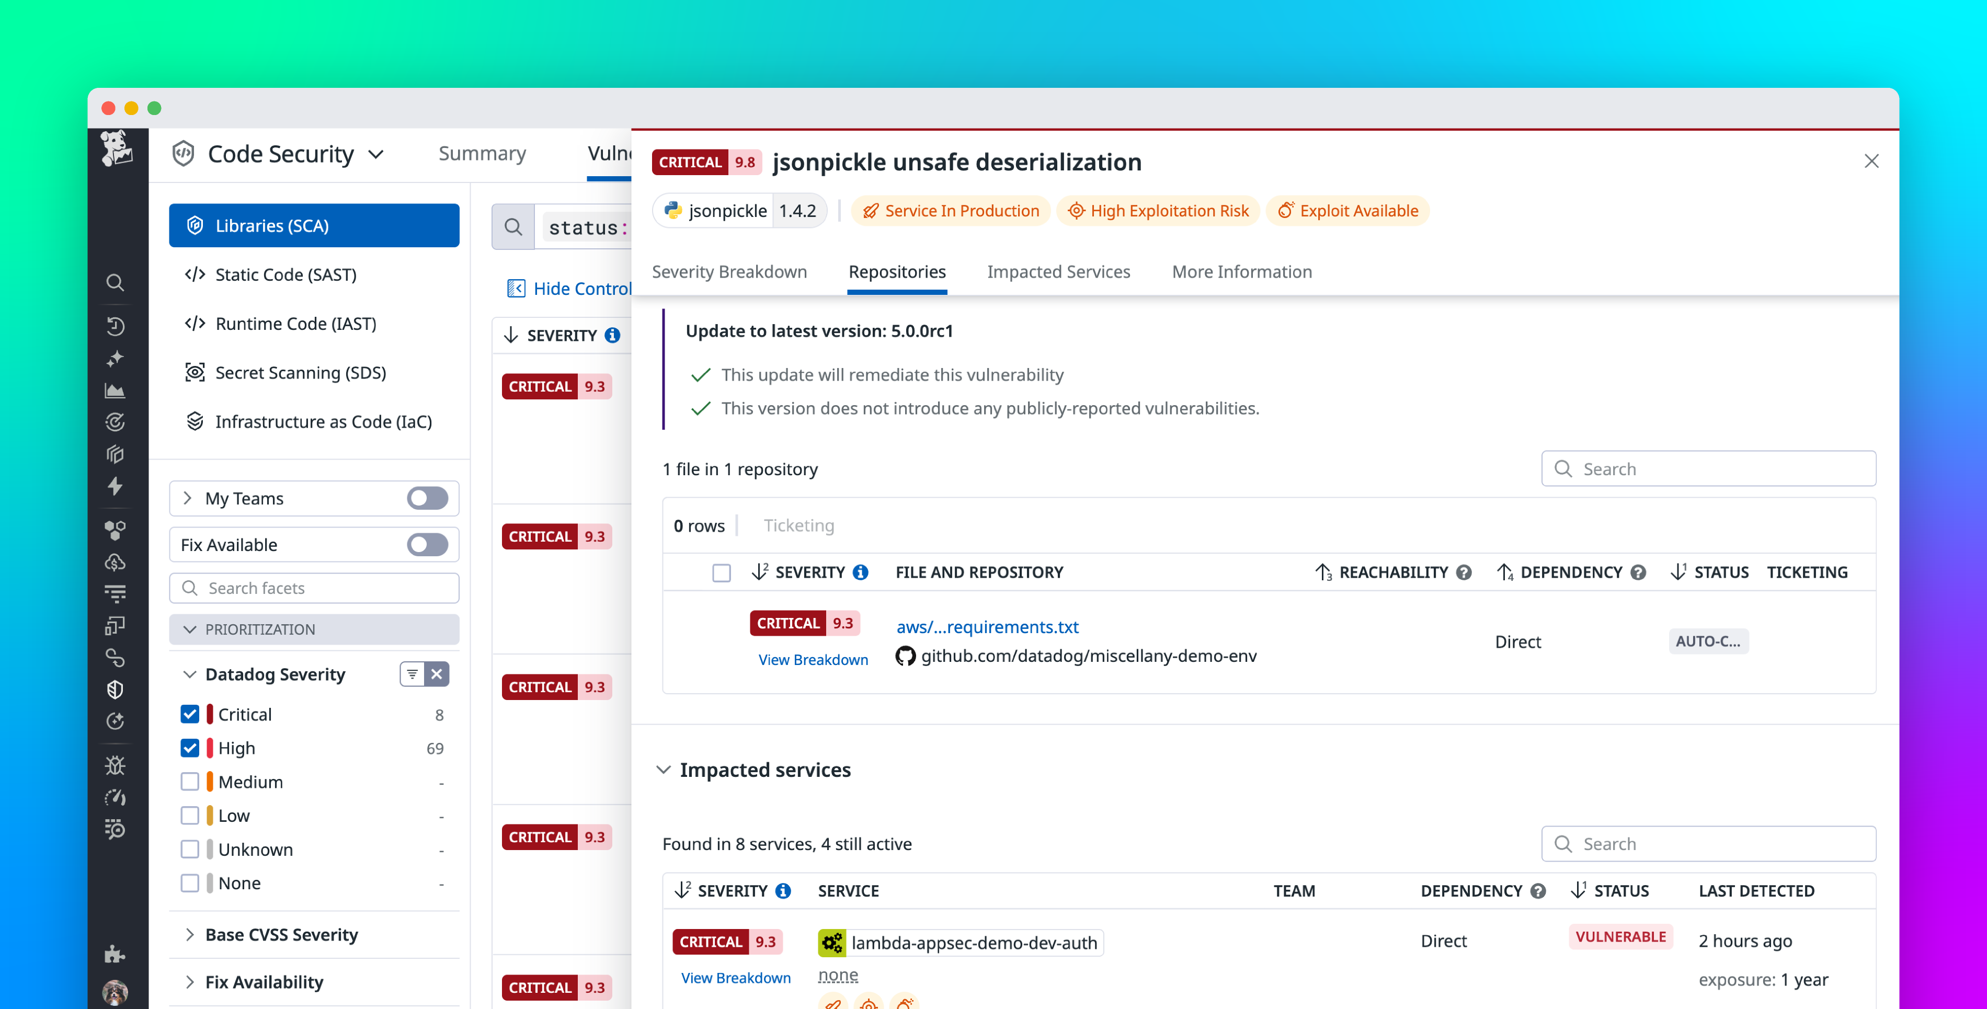Click the Datadog dog logo icon
Image resolution: width=1987 pixels, height=1009 pixels.
(x=116, y=148)
